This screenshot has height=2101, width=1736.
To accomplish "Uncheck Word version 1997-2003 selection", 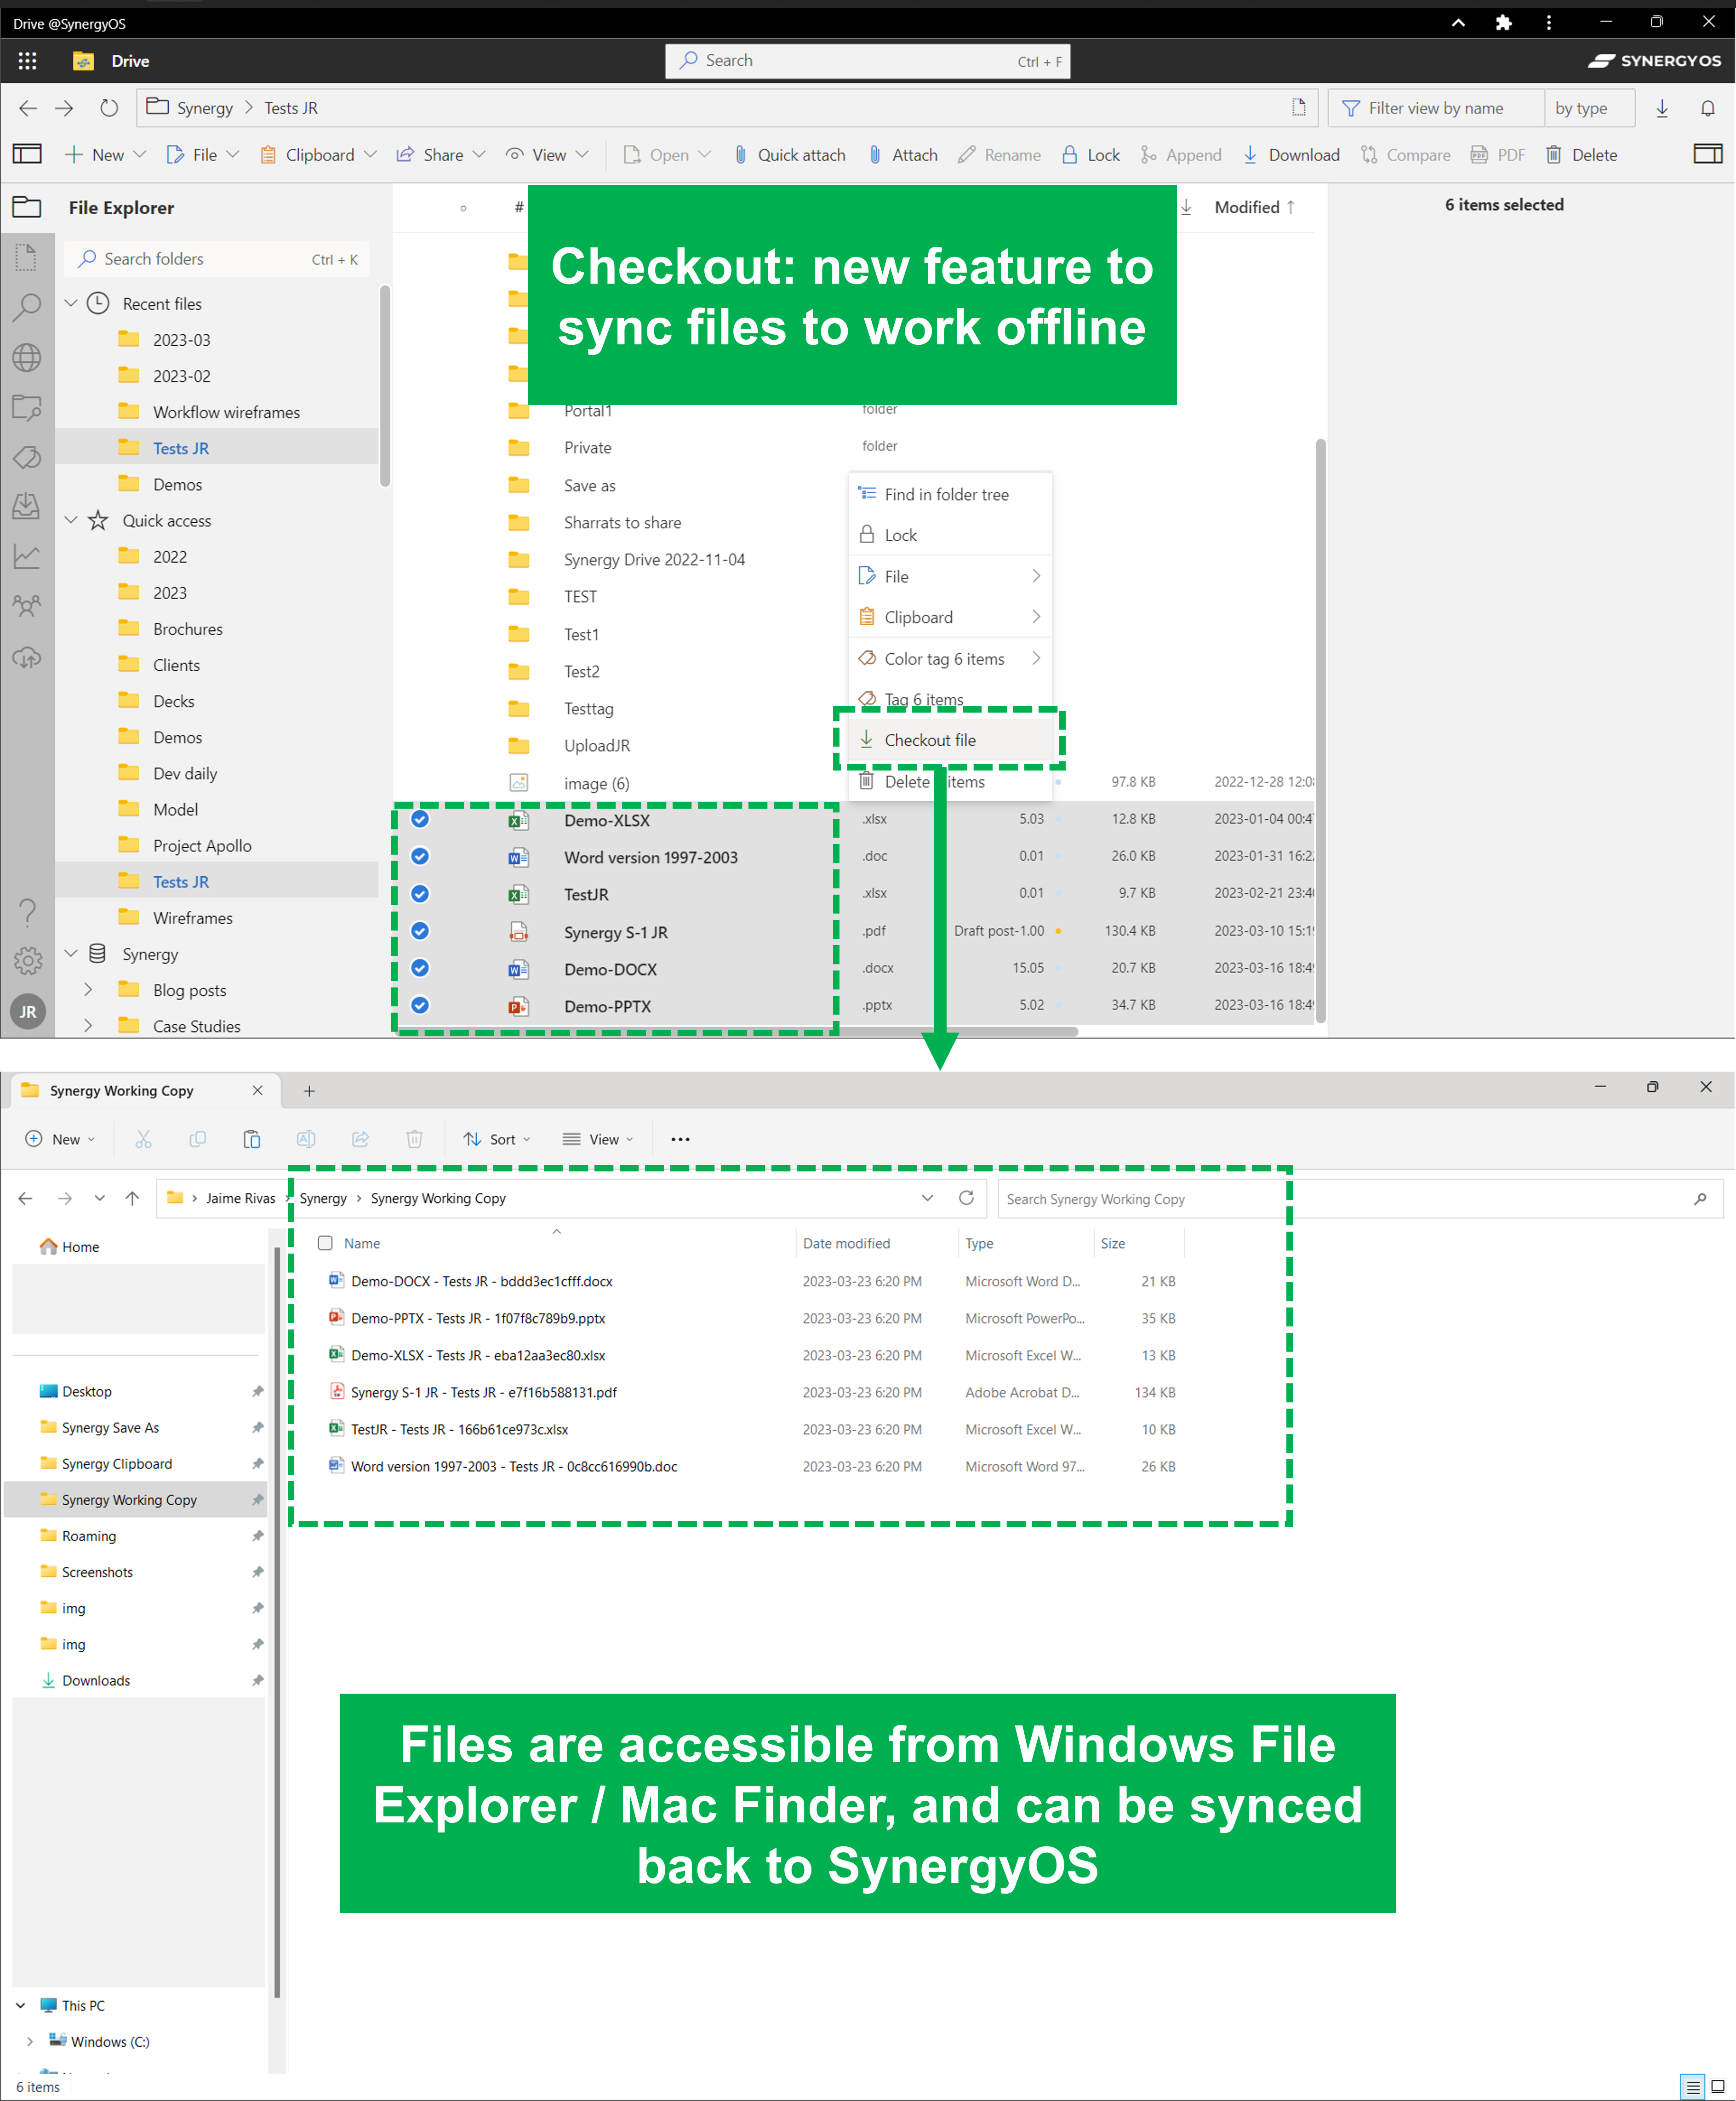I will click(420, 856).
